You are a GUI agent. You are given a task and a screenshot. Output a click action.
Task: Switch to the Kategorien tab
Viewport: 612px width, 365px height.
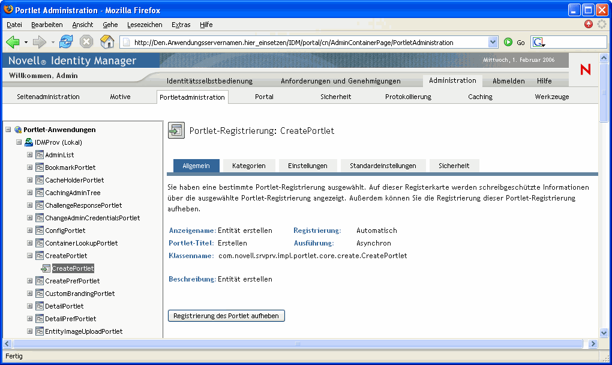pos(248,166)
